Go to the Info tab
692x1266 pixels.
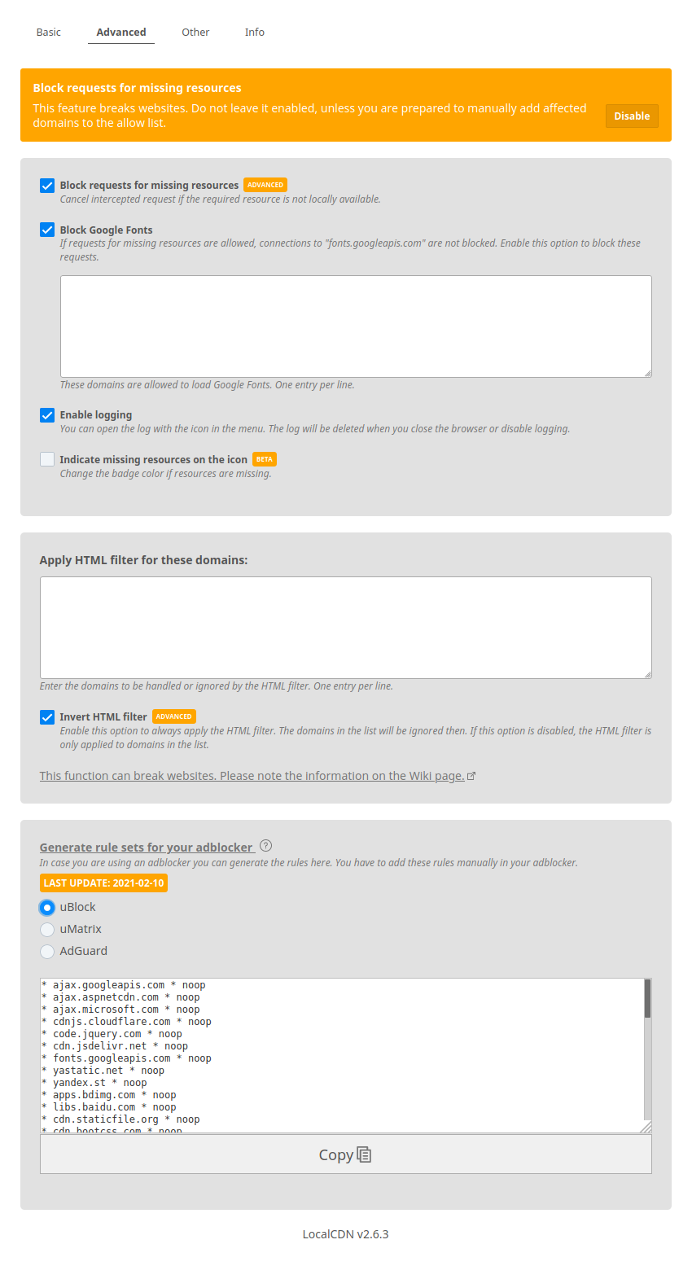[x=255, y=33]
